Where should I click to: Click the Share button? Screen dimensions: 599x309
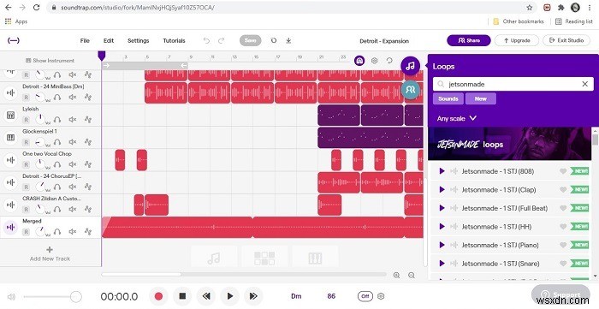(x=469, y=40)
